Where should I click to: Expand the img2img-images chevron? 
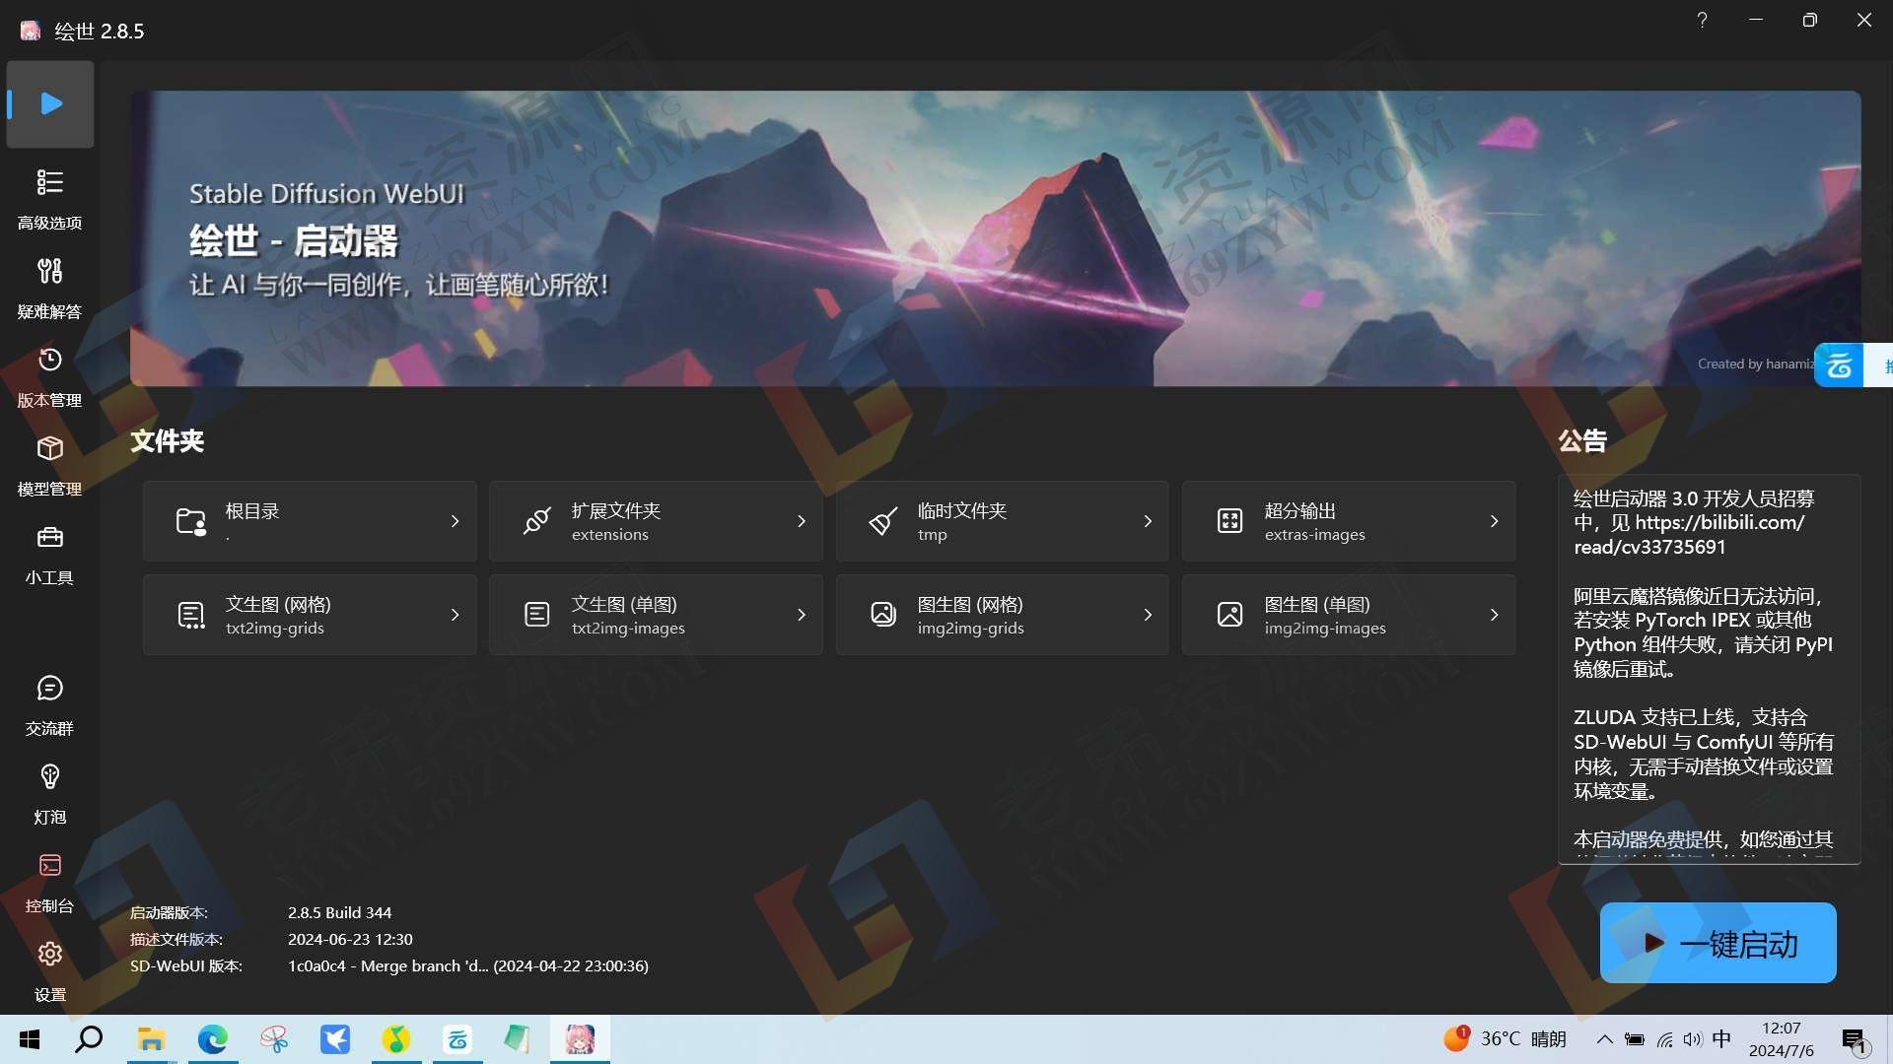(x=1494, y=615)
